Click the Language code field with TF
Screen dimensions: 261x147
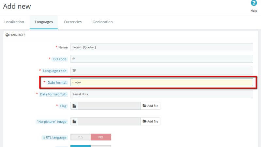pyautogui.click(x=161, y=71)
